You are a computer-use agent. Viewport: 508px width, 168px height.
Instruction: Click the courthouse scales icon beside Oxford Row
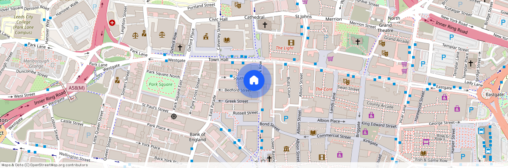pyautogui.click(x=162, y=35)
